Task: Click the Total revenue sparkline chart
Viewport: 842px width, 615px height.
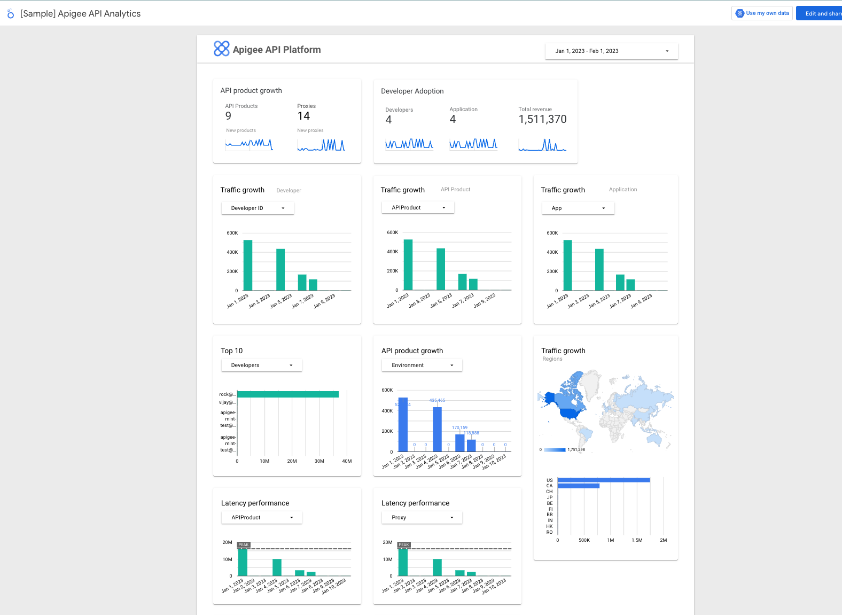Action: click(542, 144)
